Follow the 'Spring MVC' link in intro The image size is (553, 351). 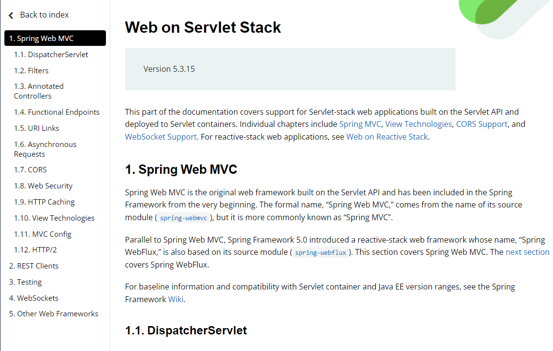tap(360, 124)
